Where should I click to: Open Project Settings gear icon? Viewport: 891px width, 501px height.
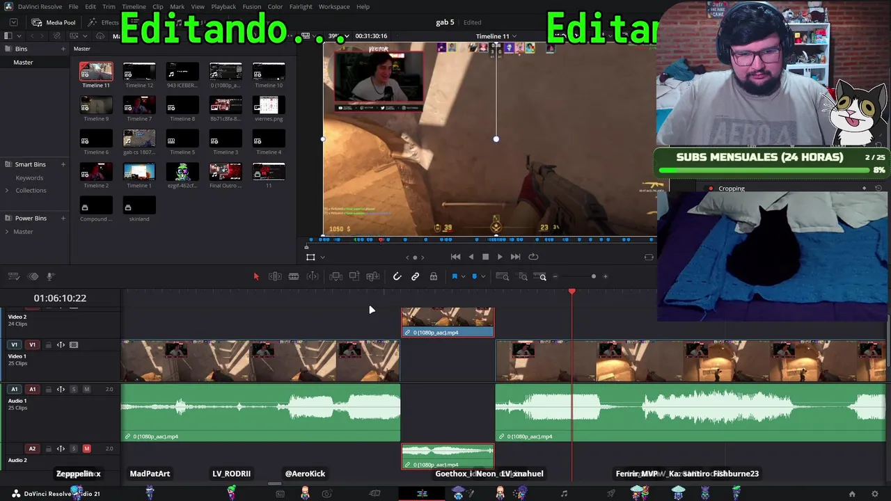point(875,494)
